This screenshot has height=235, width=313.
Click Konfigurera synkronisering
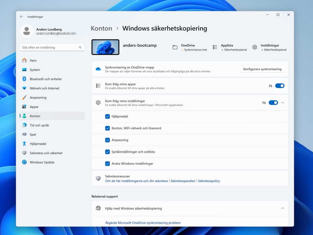[x=262, y=69]
